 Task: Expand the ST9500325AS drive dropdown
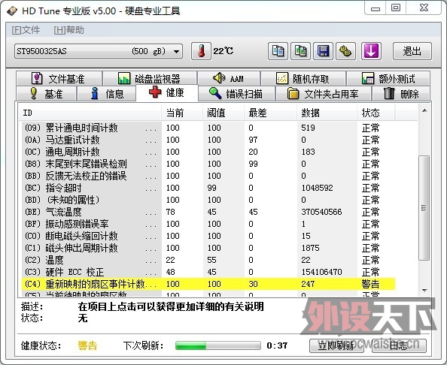(x=99, y=51)
